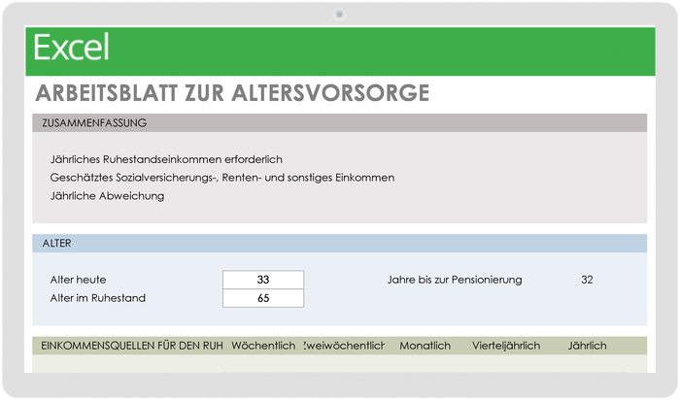The width and height of the screenshot is (680, 400).
Task: Select 'Geschätztes Sozialversicherungs-, Renten-' row
Action: [222, 178]
